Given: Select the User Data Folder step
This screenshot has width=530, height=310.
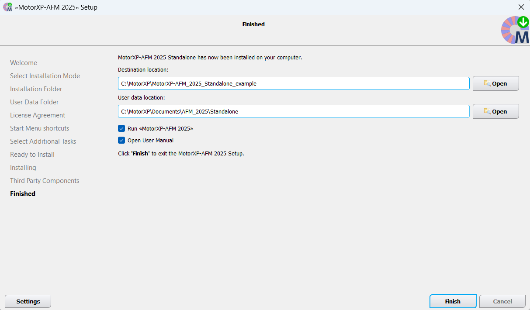Looking at the screenshot, I should click(35, 102).
